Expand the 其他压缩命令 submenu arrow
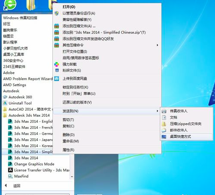Image resolution: width=215 pixels, height=195 pixels. [157, 45]
